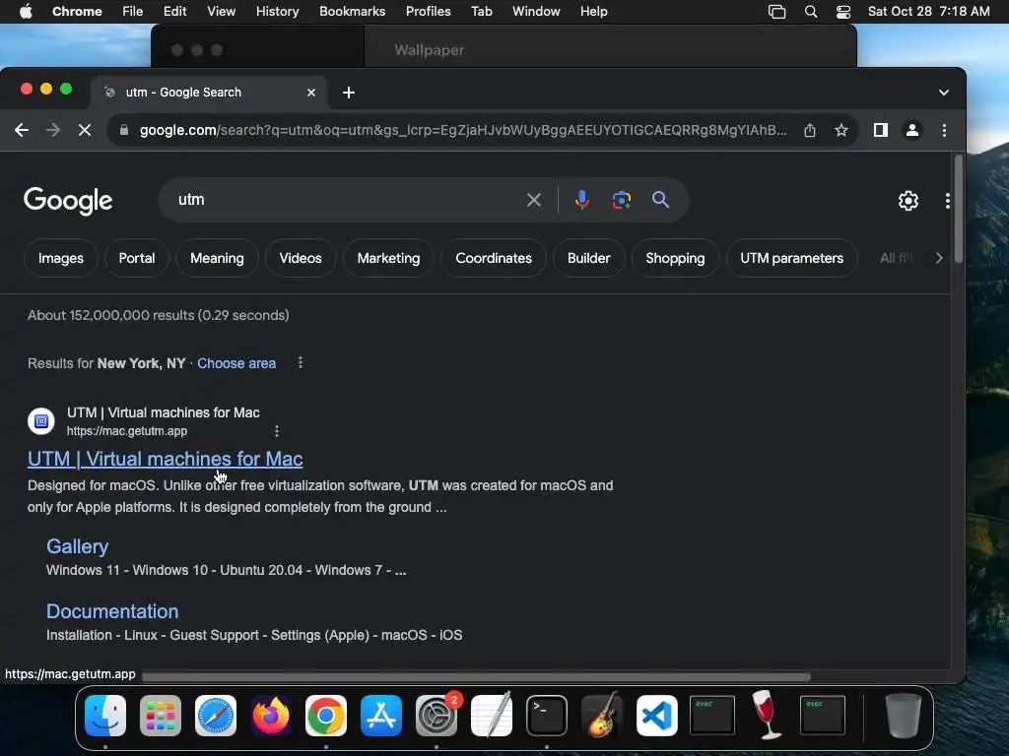Launch Firefox from the dock
The width and height of the screenshot is (1009, 756).
point(271,716)
